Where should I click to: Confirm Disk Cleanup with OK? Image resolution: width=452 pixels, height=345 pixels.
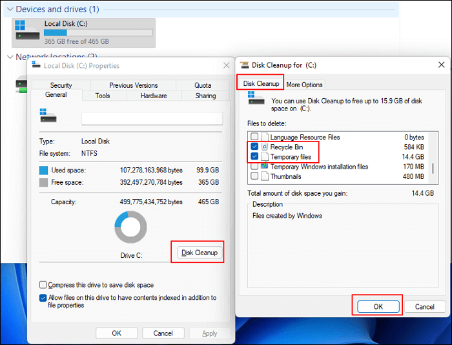[x=378, y=307]
